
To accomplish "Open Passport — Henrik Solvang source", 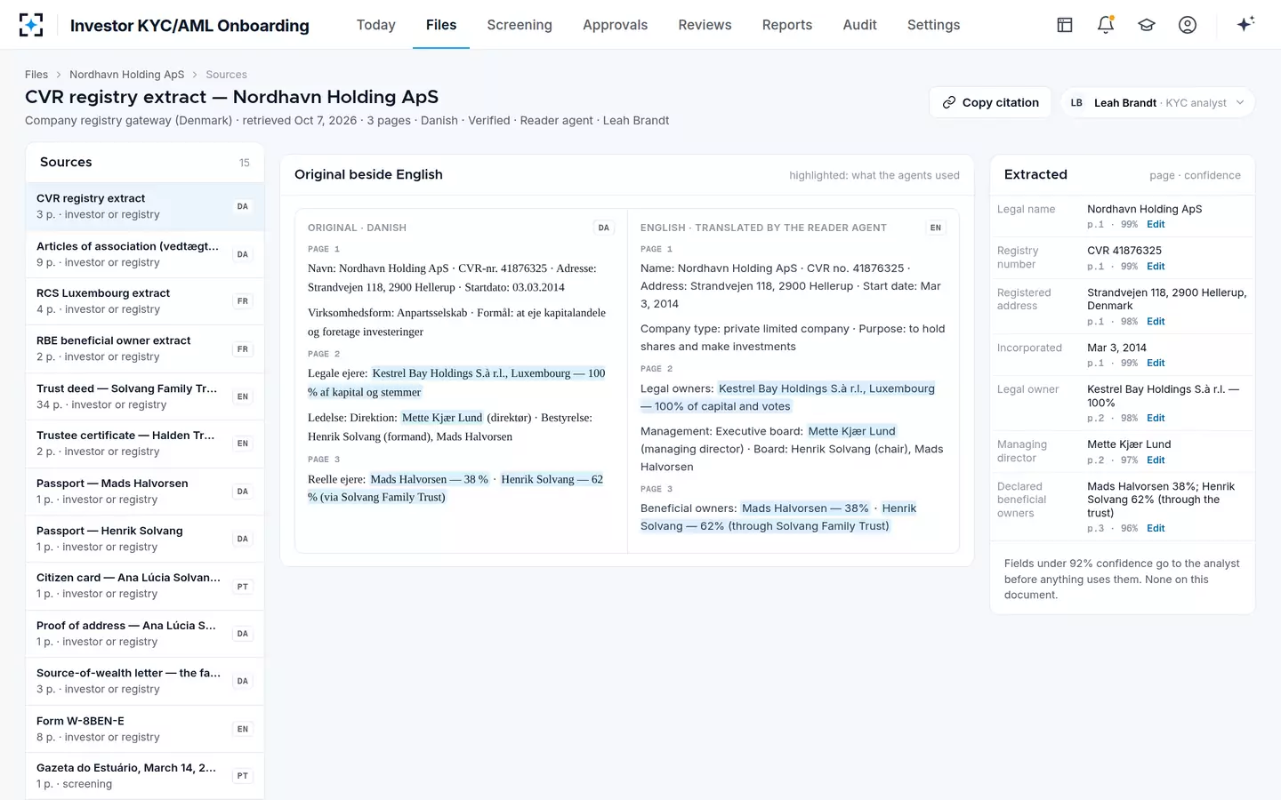I will 145,539.
